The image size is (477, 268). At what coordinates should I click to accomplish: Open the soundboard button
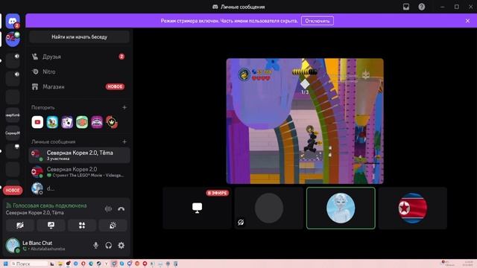click(113, 226)
